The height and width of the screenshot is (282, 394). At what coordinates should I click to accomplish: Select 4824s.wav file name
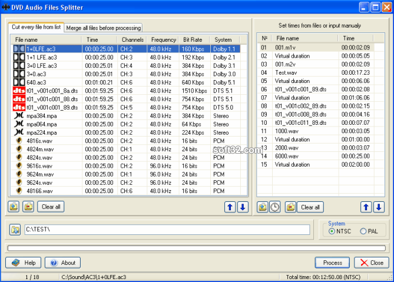click(39, 157)
